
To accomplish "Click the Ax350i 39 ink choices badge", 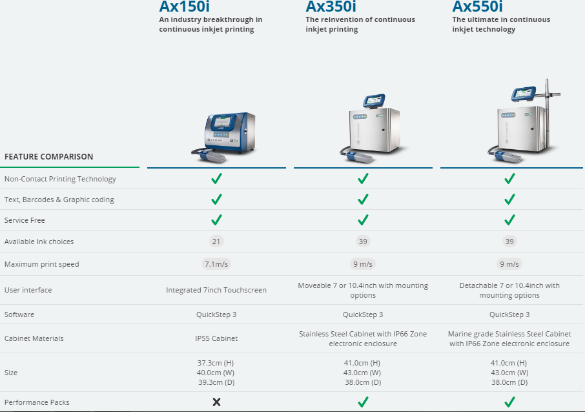I will 363,242.
